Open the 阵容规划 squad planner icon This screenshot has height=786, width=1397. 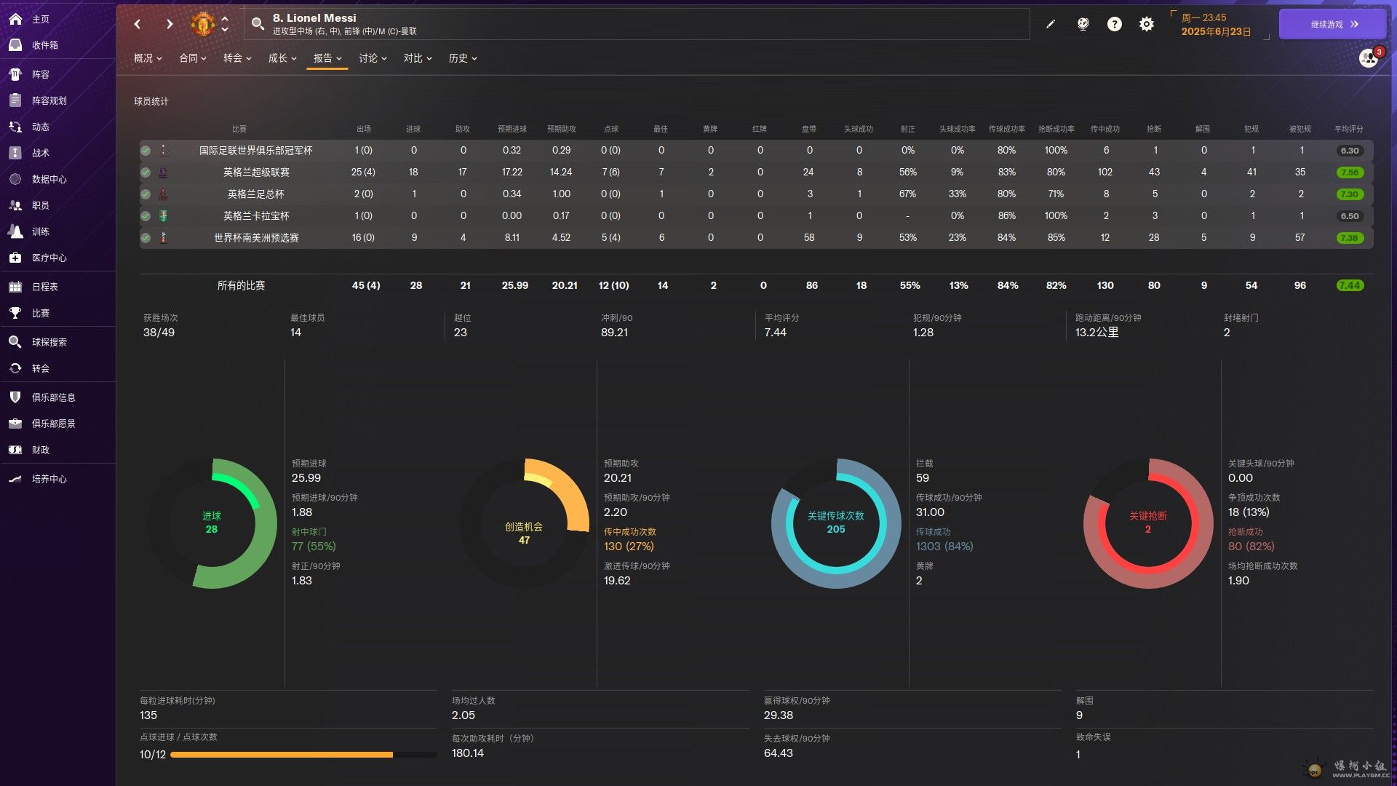pos(15,100)
